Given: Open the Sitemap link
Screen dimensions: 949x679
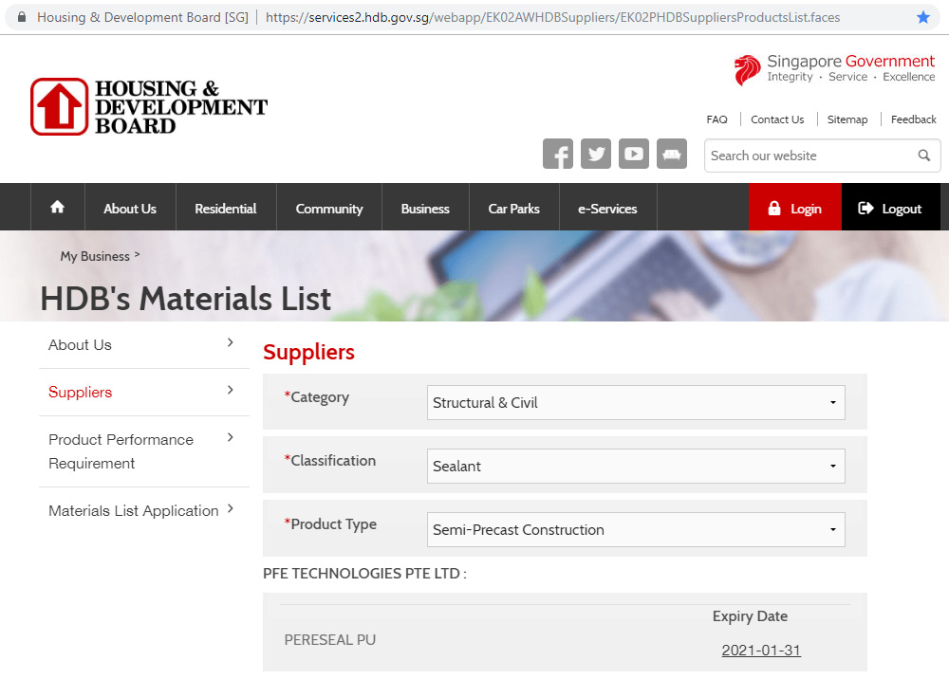Looking at the screenshot, I should (847, 119).
